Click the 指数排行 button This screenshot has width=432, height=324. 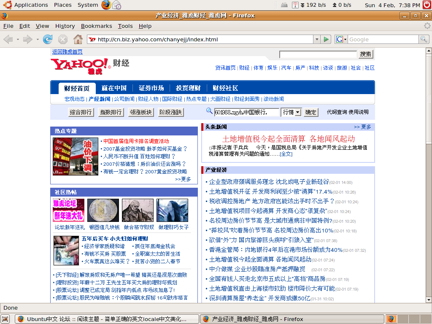pyautogui.click(x=111, y=112)
